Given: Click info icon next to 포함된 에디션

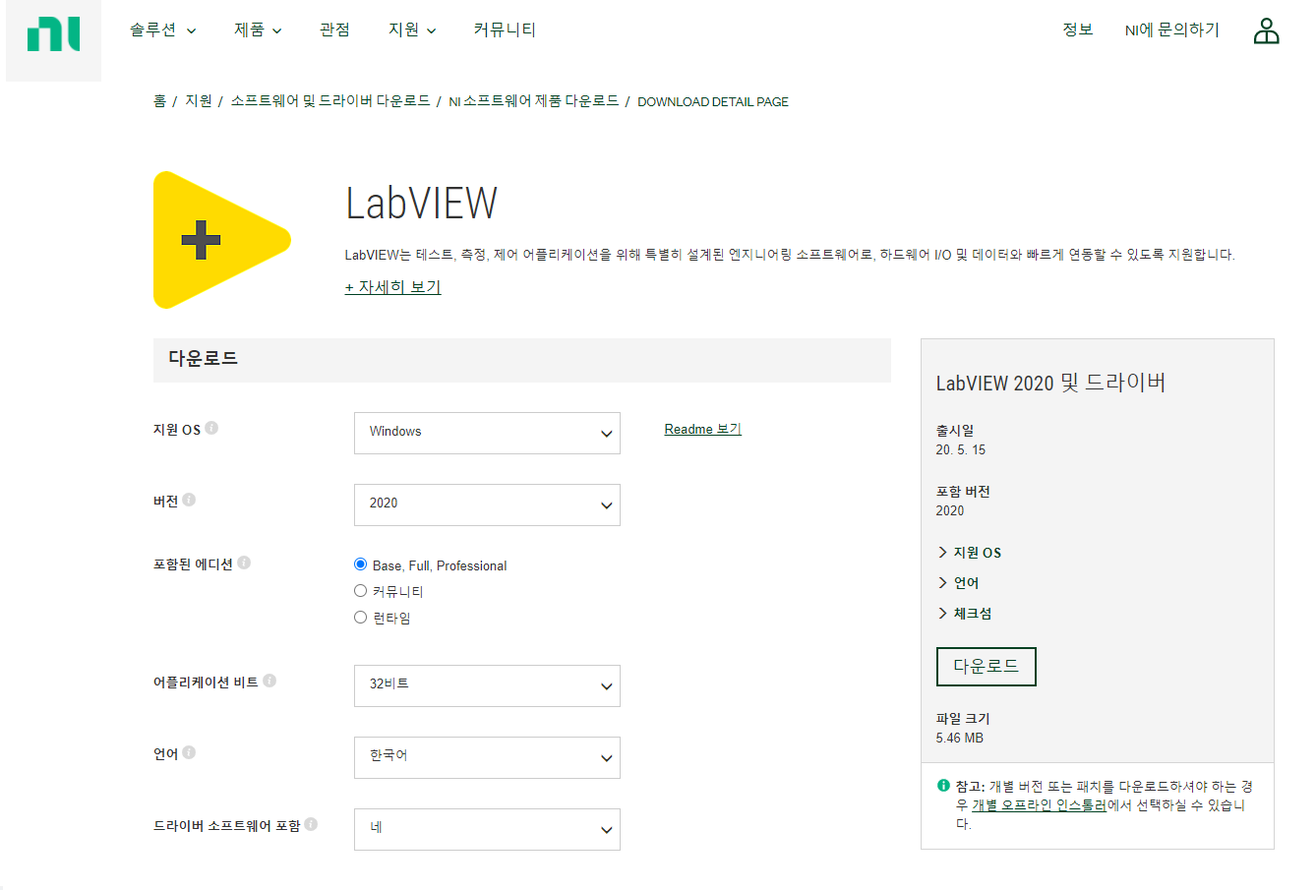Looking at the screenshot, I should click(x=244, y=563).
